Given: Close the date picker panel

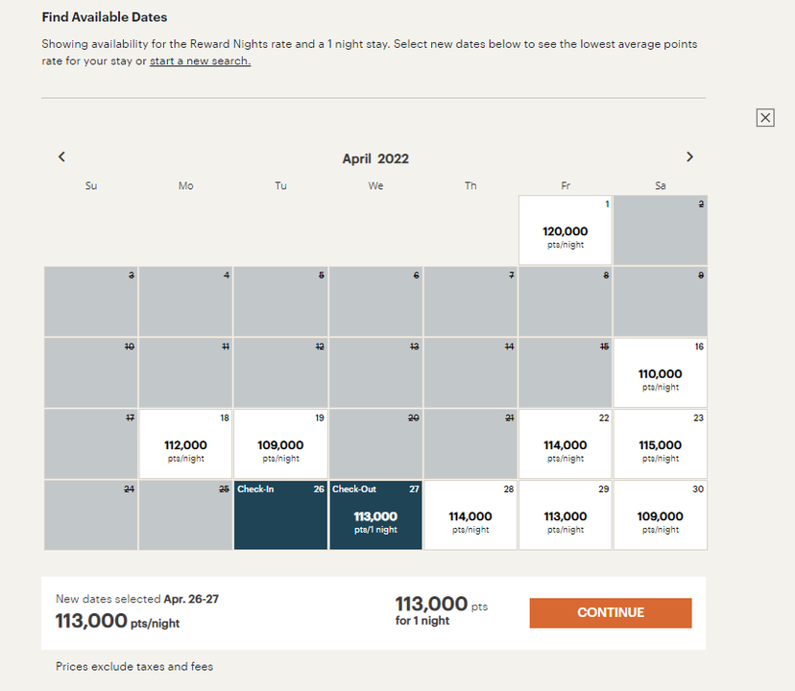Looking at the screenshot, I should pyautogui.click(x=765, y=117).
